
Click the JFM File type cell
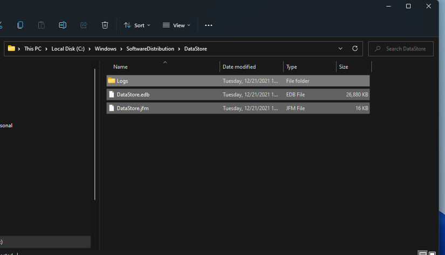296,108
